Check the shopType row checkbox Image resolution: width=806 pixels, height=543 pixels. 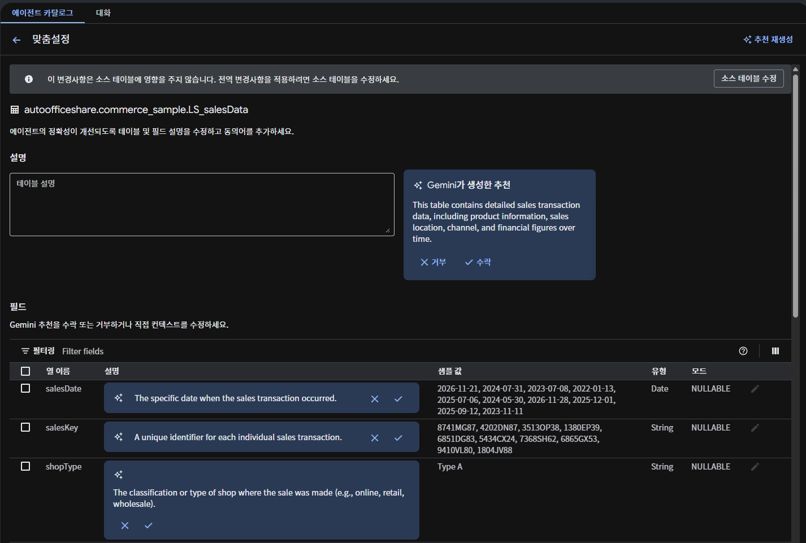[25, 466]
